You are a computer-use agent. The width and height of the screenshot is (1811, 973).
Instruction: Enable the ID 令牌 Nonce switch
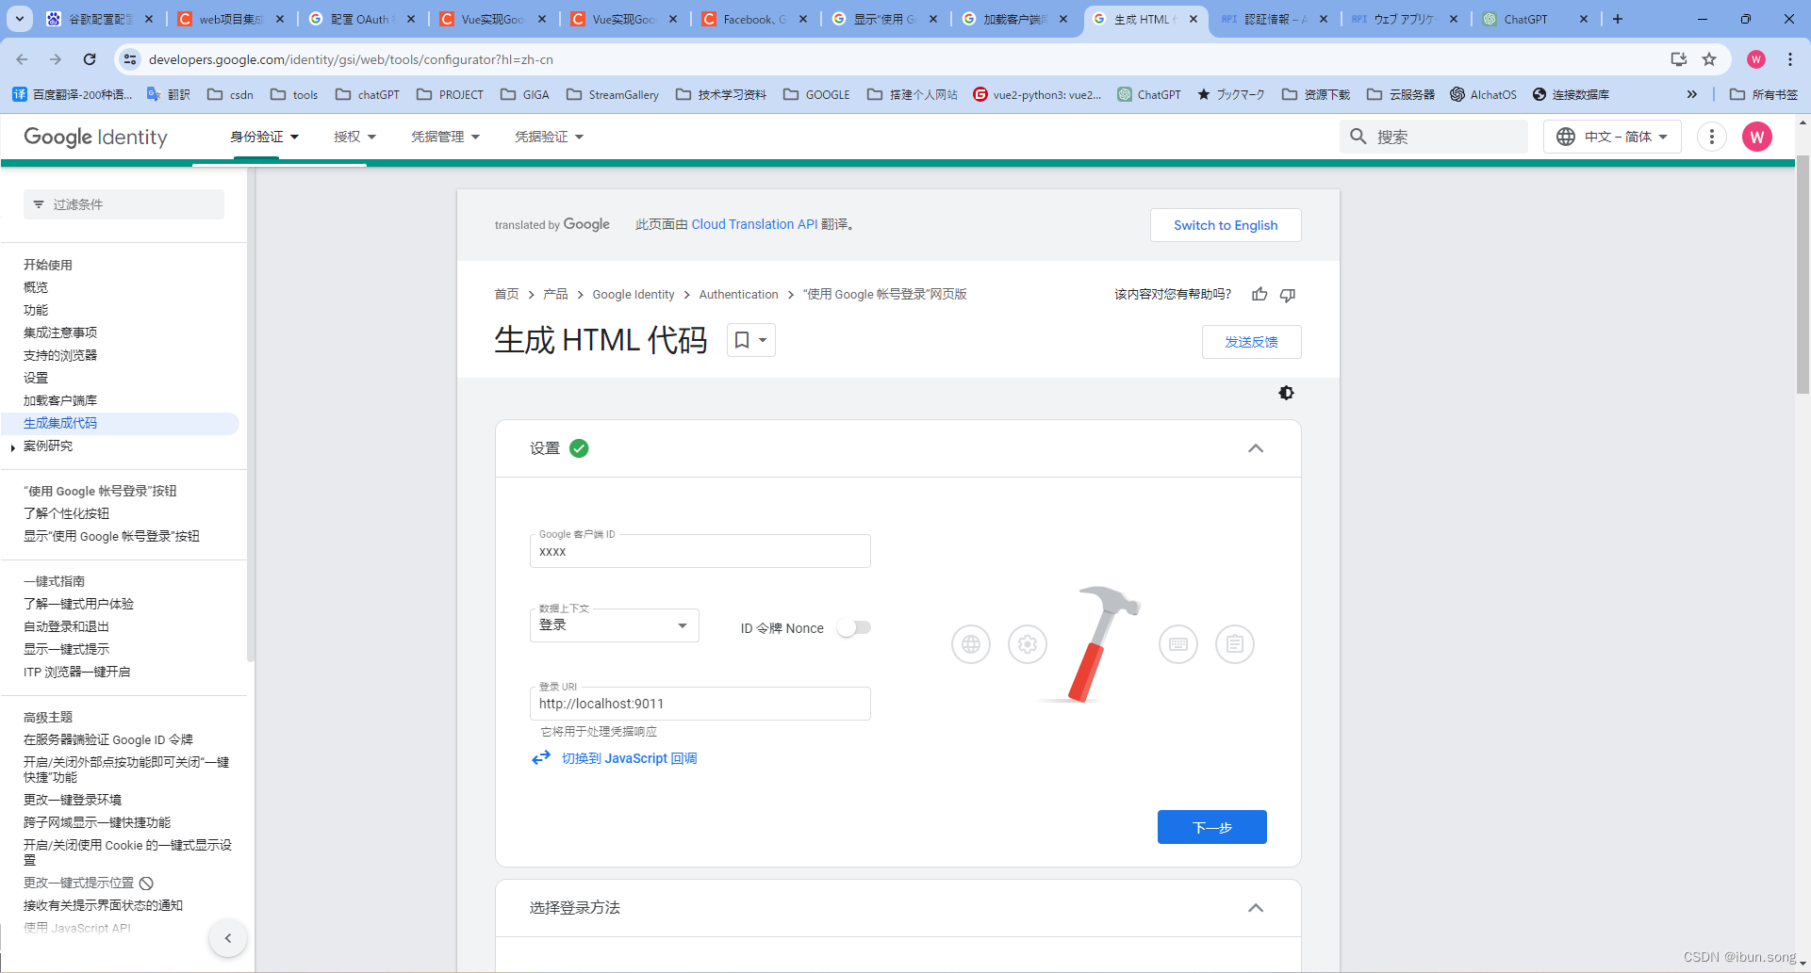click(853, 627)
